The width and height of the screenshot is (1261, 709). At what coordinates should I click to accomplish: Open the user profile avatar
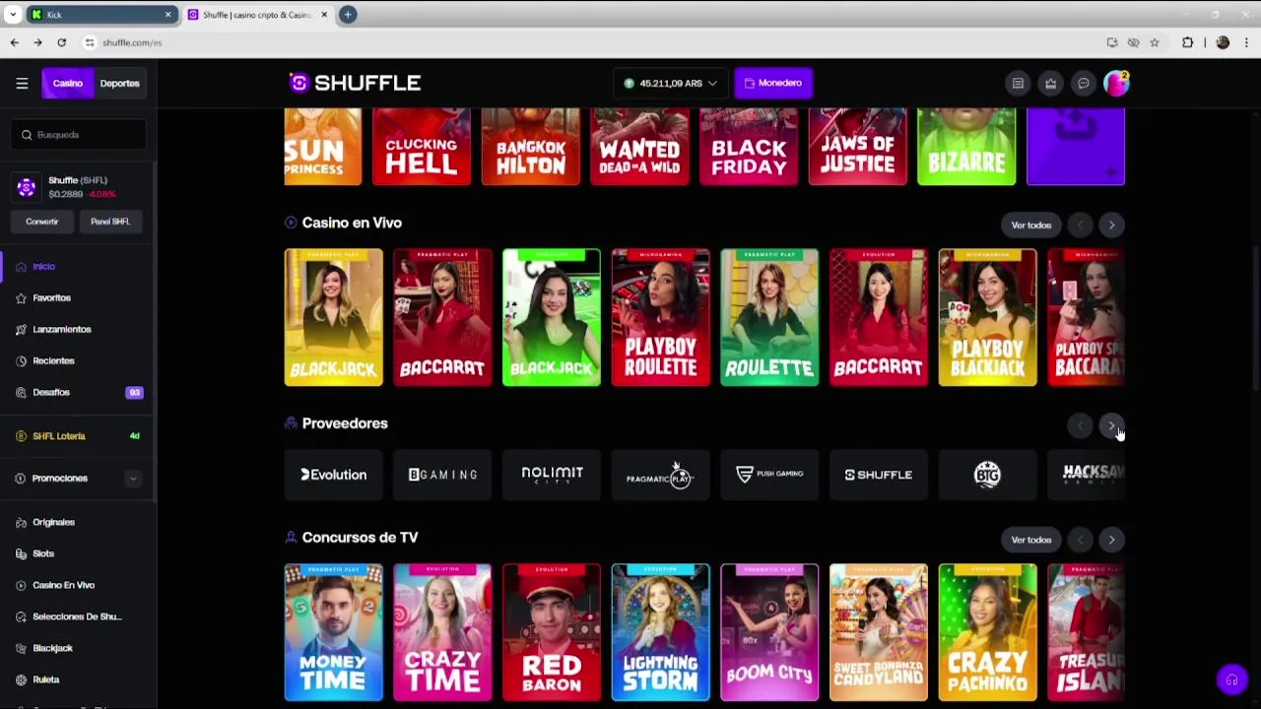(x=1115, y=84)
